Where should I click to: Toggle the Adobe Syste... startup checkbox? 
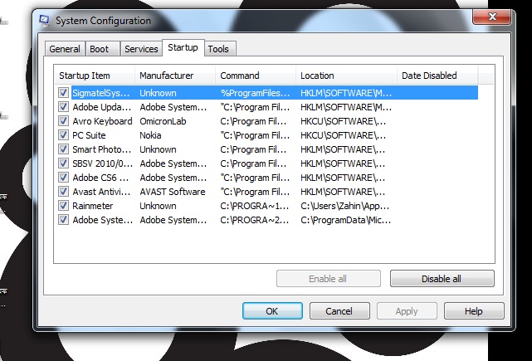pyautogui.click(x=63, y=220)
